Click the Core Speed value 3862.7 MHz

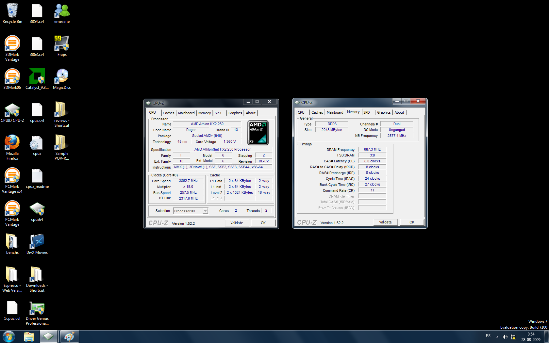pos(188,181)
